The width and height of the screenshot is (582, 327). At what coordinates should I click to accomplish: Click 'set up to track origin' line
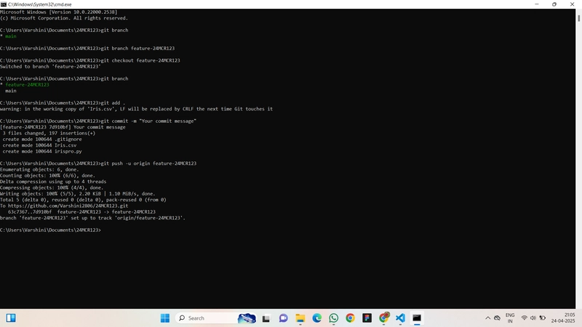click(x=92, y=218)
